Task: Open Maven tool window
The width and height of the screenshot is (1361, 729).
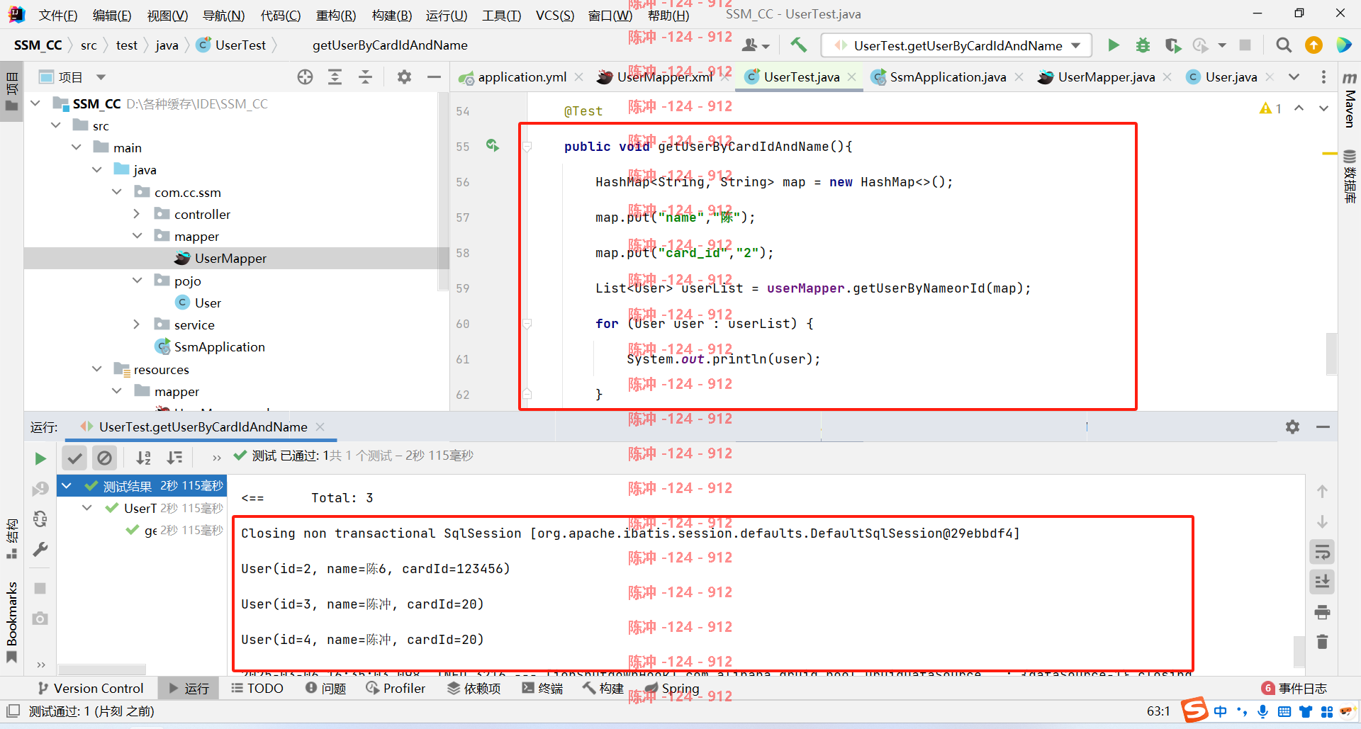Action: click(x=1350, y=100)
